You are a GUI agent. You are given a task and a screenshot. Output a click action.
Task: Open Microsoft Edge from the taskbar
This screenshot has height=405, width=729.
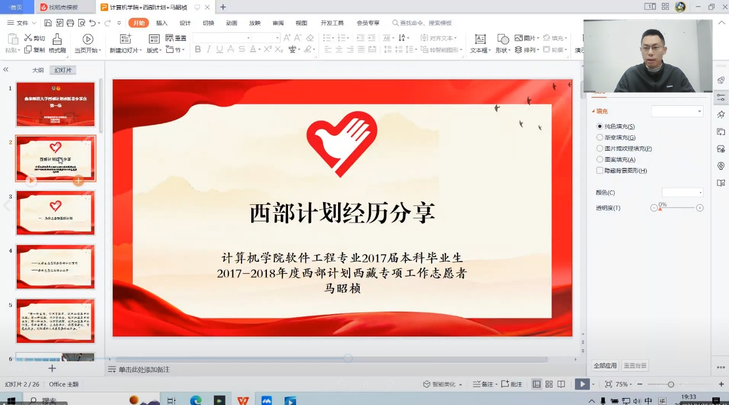195,400
